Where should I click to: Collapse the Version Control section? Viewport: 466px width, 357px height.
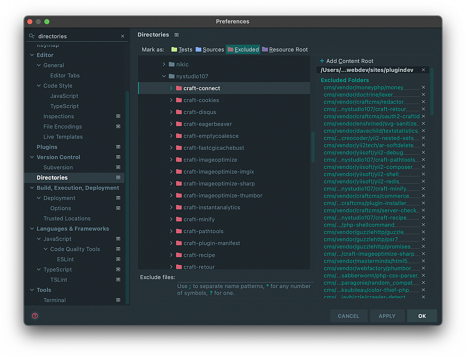click(x=32, y=157)
